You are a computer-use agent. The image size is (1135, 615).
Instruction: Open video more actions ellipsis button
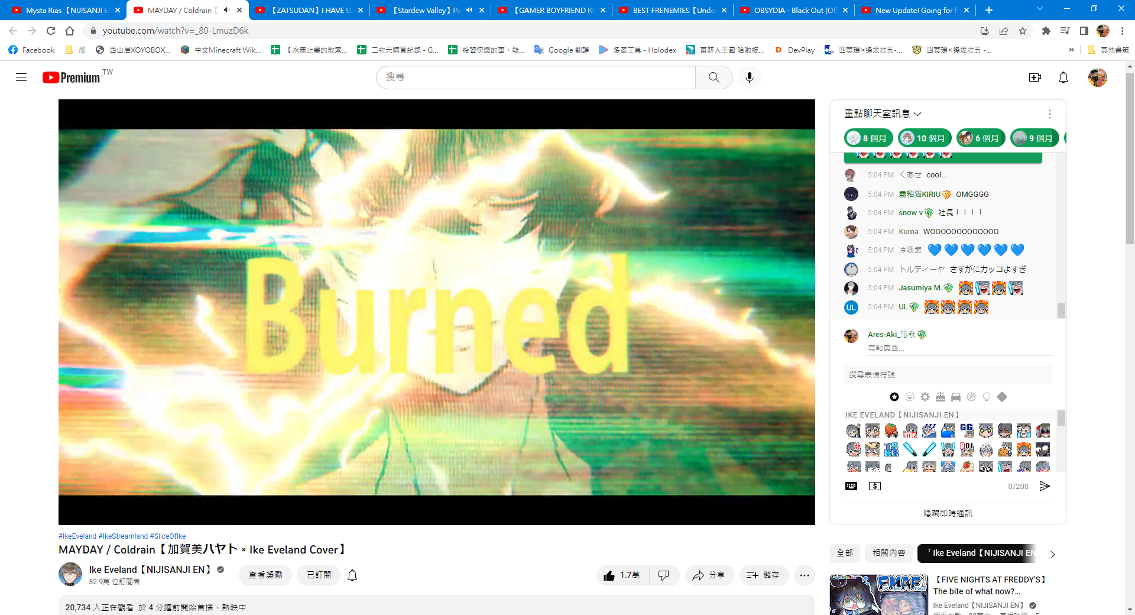[x=805, y=575]
